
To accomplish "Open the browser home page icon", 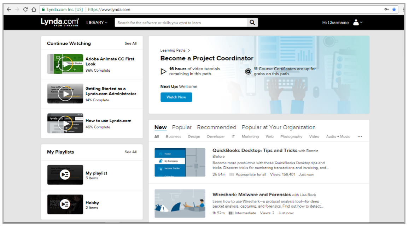I will click(x=34, y=10).
